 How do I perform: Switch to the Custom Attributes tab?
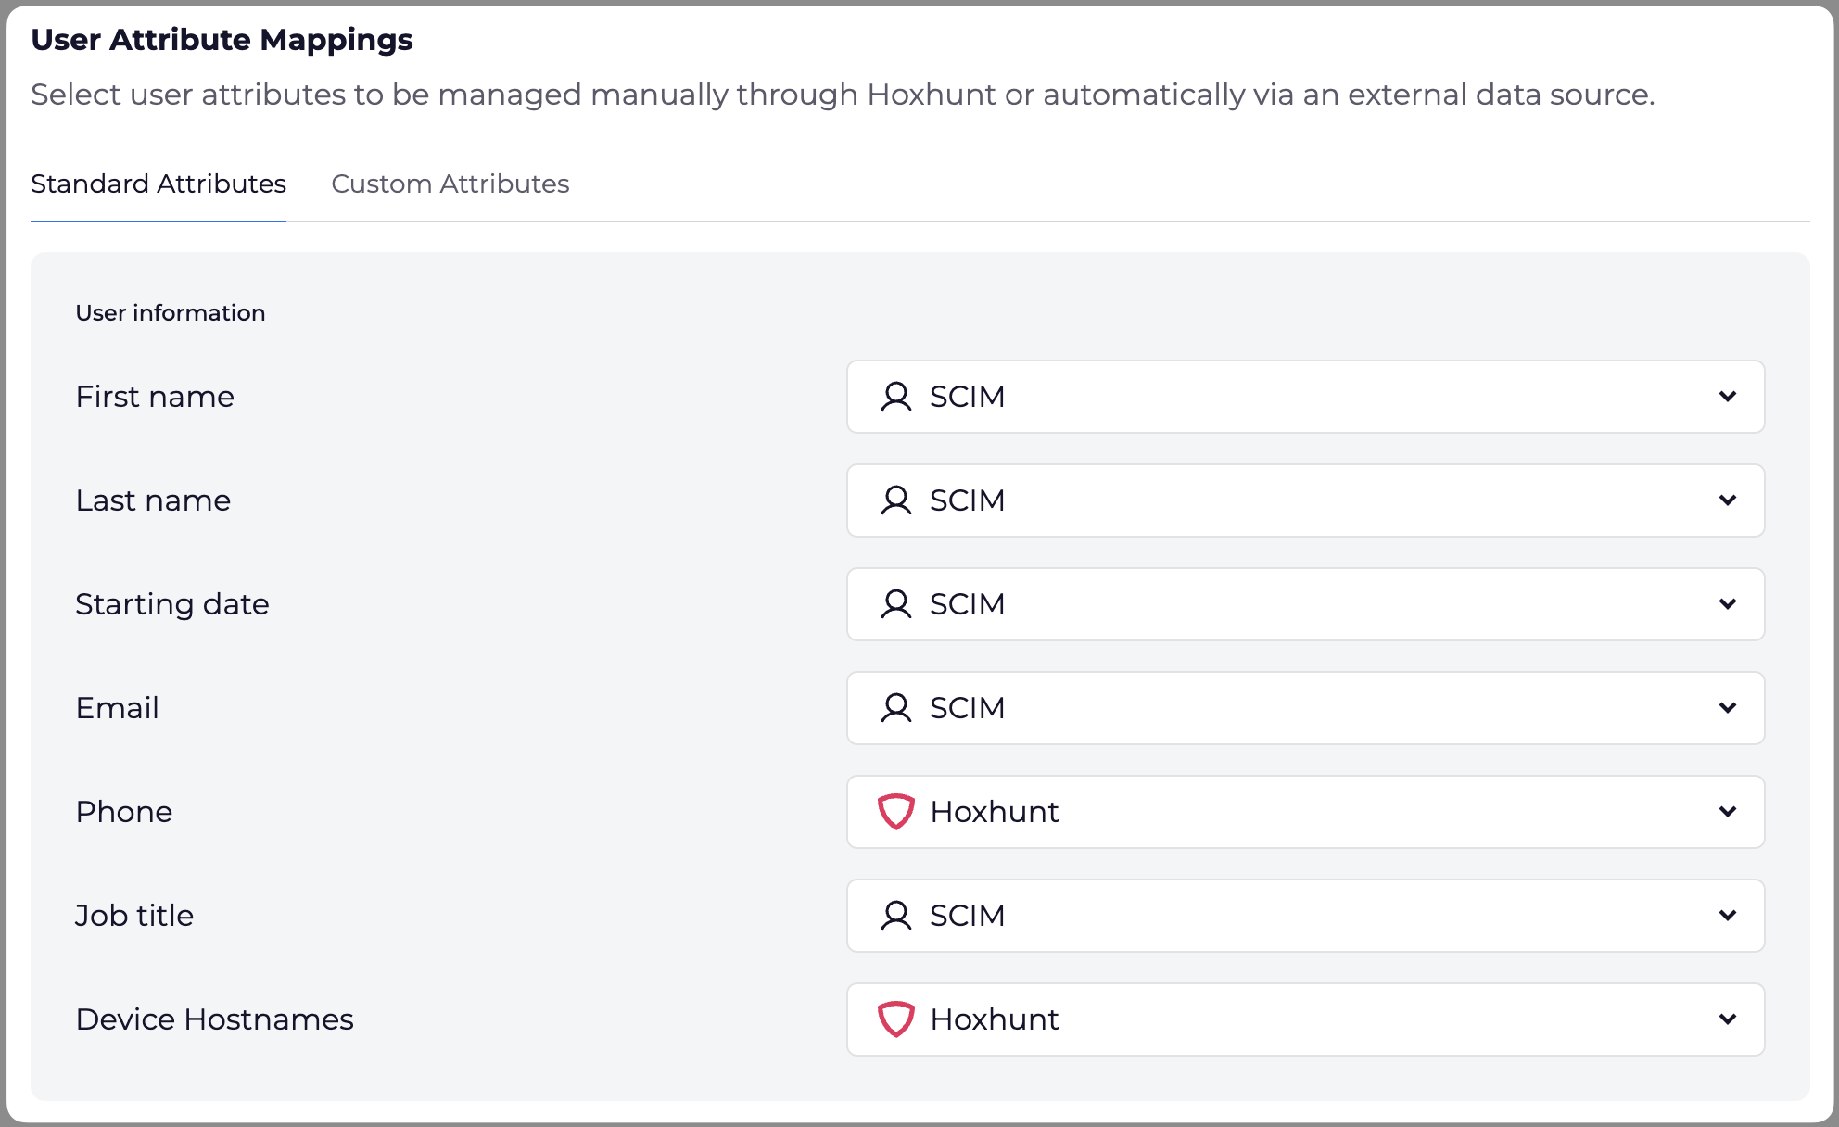point(450,184)
